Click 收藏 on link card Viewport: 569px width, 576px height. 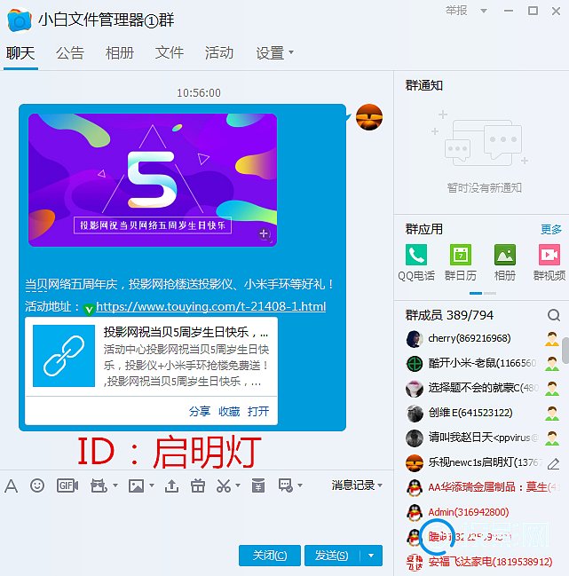click(x=229, y=412)
